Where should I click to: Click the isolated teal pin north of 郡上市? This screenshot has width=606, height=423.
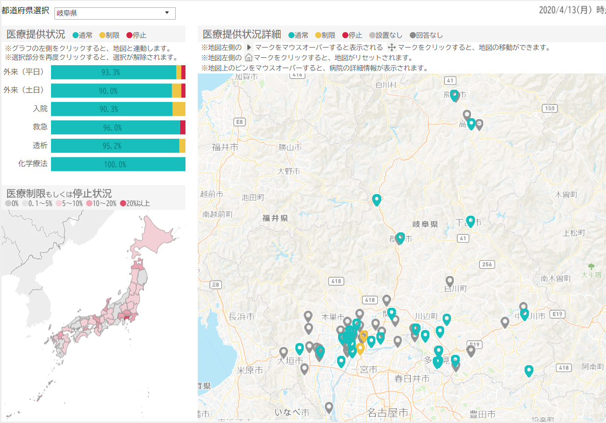click(376, 199)
